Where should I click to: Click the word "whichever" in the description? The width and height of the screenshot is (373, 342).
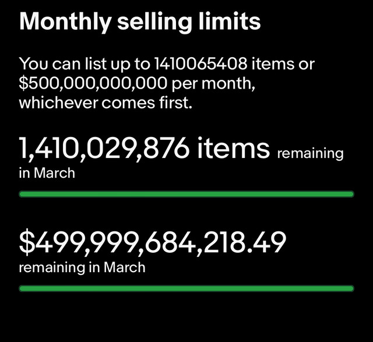point(58,103)
